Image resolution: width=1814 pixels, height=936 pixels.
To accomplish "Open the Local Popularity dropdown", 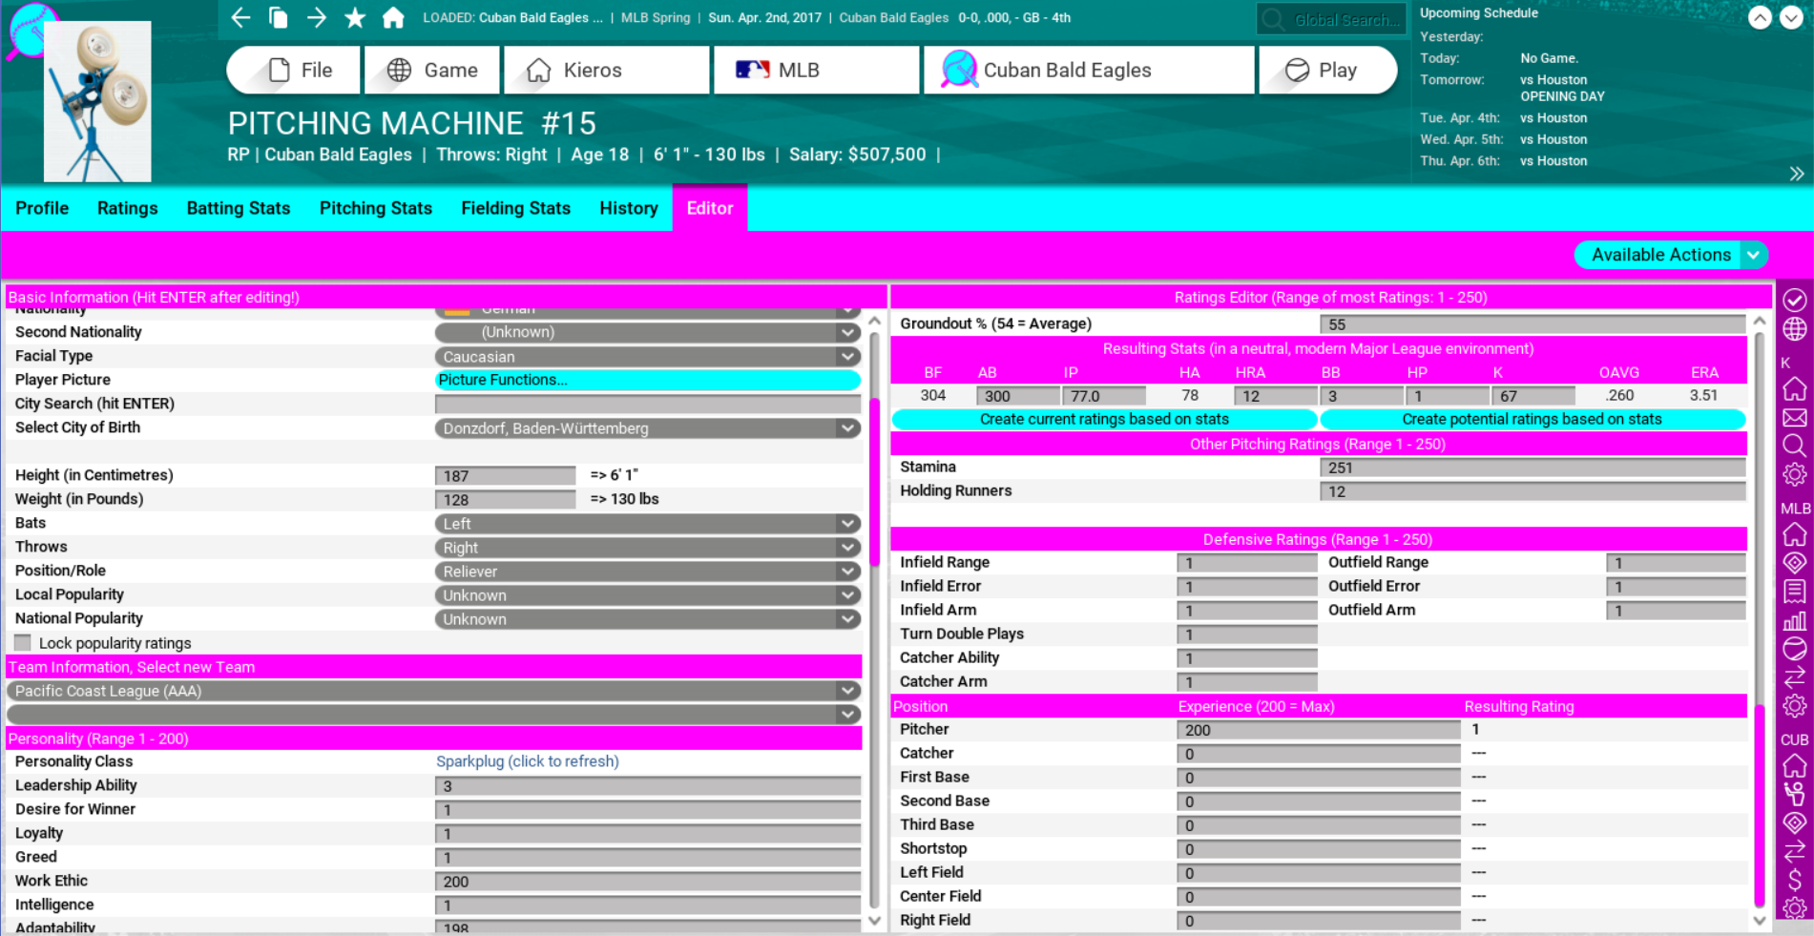I will tap(648, 595).
